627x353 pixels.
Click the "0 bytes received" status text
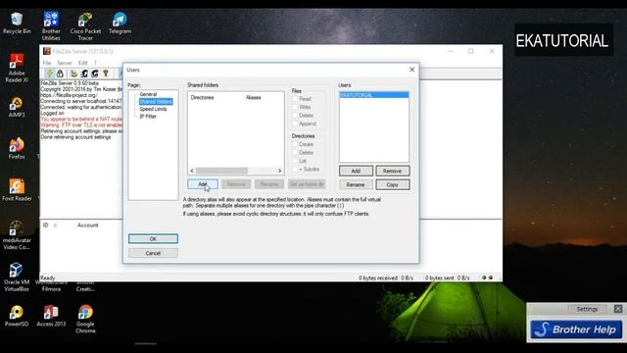378,277
